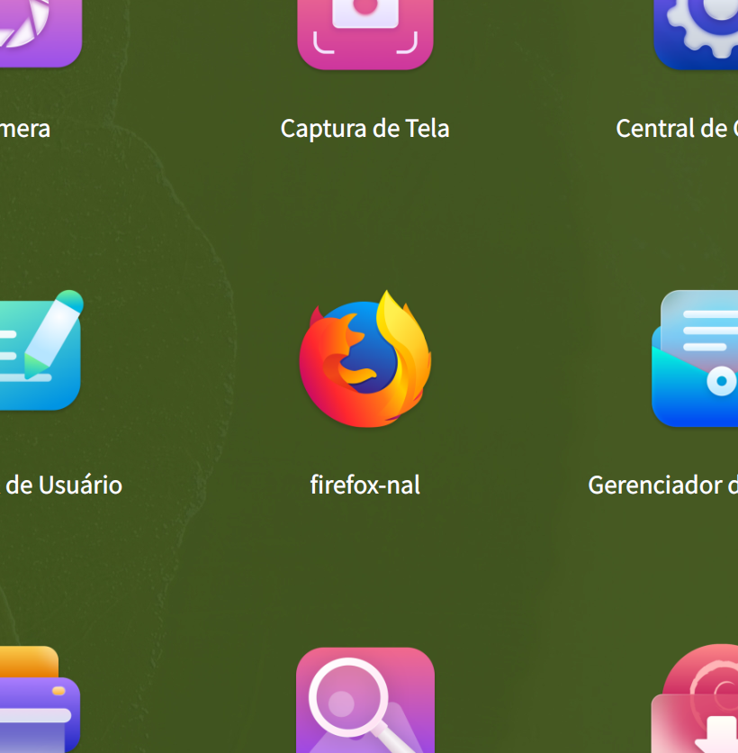The height and width of the screenshot is (753, 738).
Task: Launch Firefox from the firefox-nal icon
Action: pyautogui.click(x=364, y=358)
